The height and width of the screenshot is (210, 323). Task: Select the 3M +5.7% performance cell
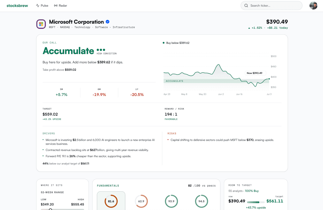pyautogui.click(x=62, y=93)
